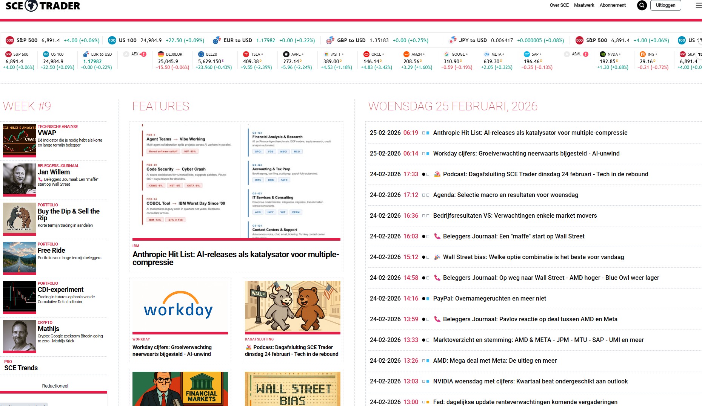The width and height of the screenshot is (702, 406).
Task: Switch to the Redactioneel tab
Action: tap(55, 386)
